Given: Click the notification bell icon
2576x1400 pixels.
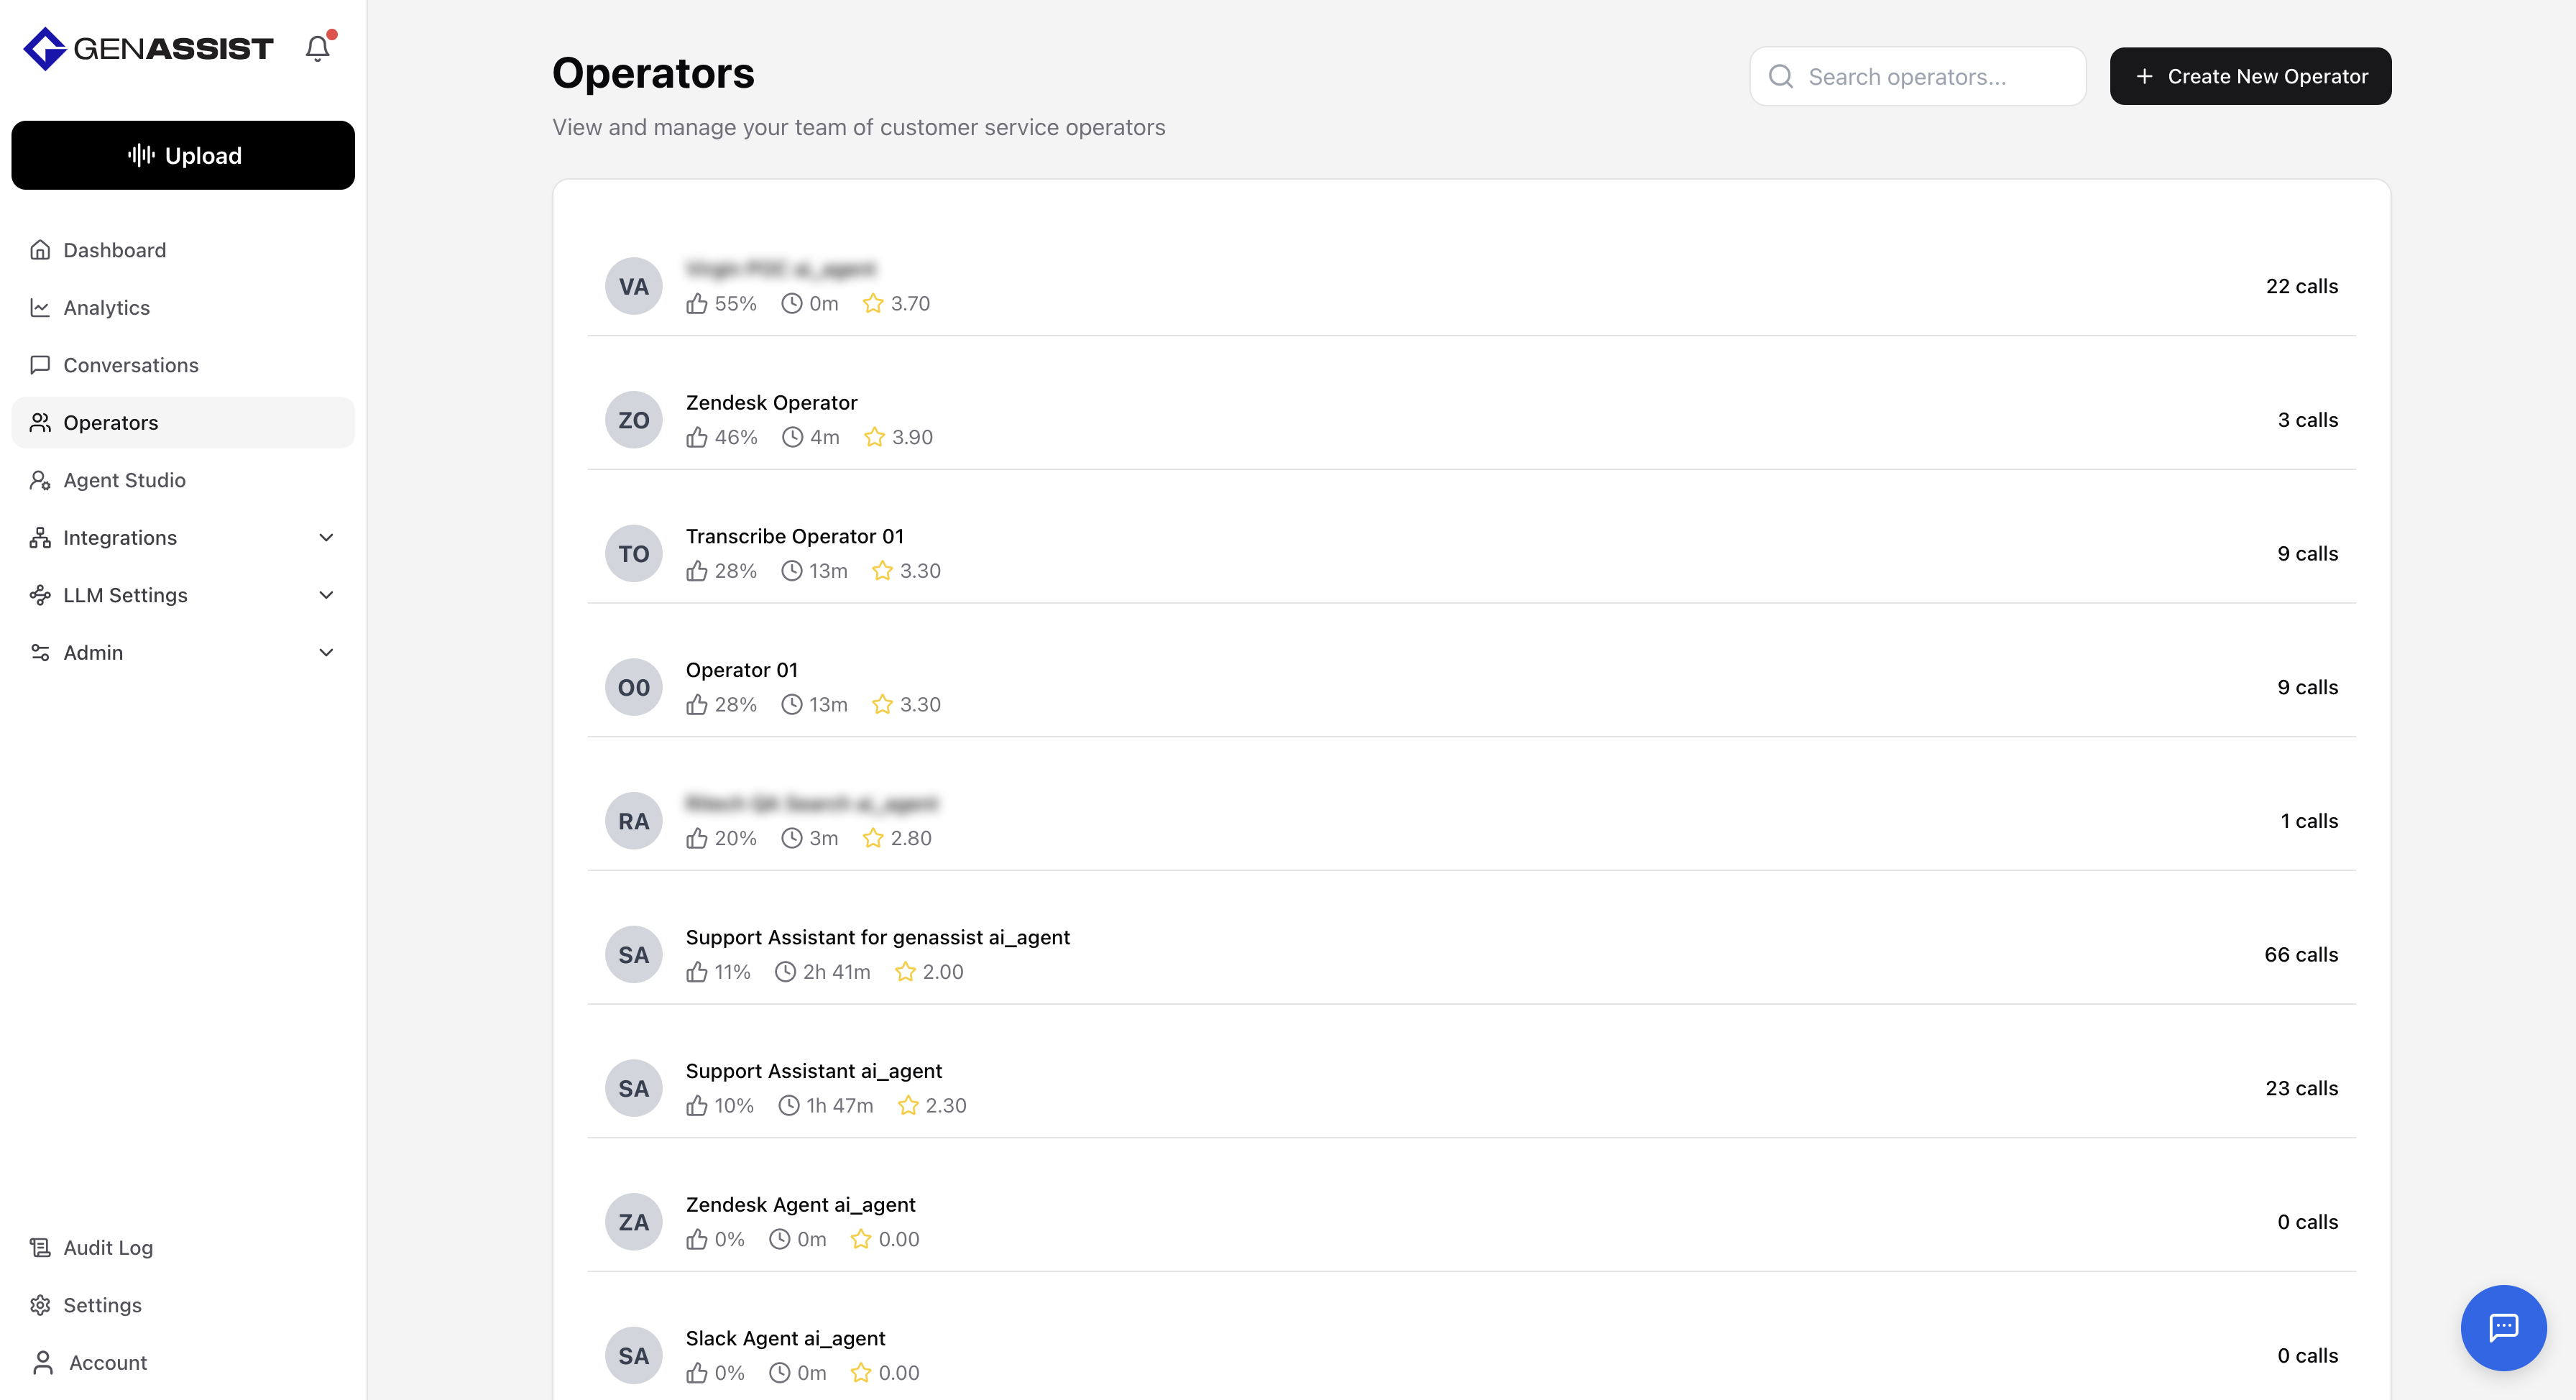Looking at the screenshot, I should coord(317,48).
